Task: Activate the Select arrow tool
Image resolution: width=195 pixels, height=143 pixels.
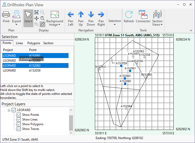Action: (x=28, y=17)
